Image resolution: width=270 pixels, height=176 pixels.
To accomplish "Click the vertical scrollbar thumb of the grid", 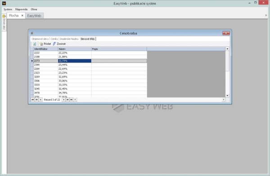I will pyautogui.click(x=227, y=61).
